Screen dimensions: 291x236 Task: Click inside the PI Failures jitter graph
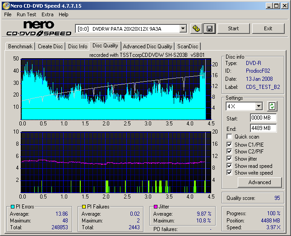116,162
